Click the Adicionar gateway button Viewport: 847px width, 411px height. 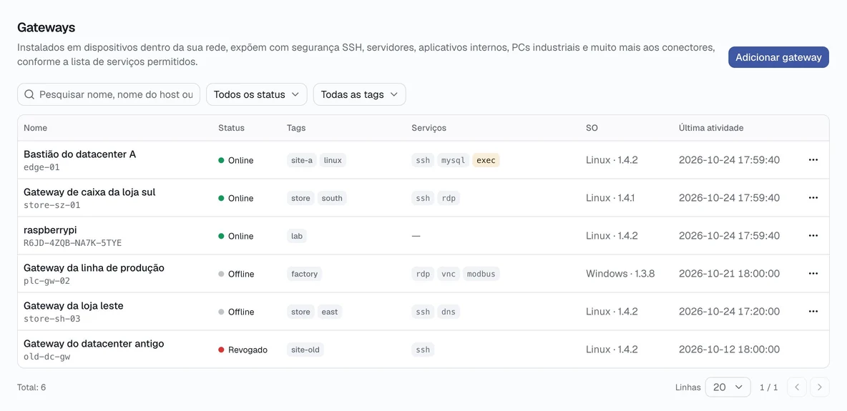[778, 57]
